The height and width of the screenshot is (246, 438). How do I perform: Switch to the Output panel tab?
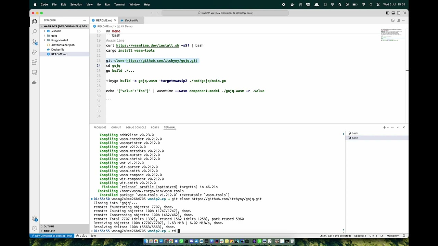click(116, 127)
